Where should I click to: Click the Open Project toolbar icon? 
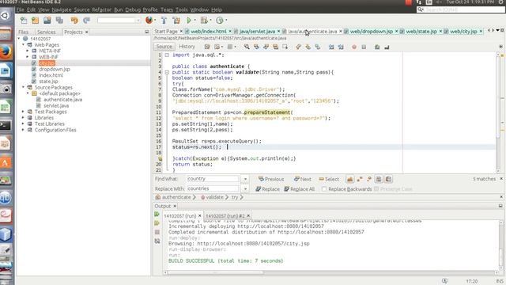pos(47,21)
